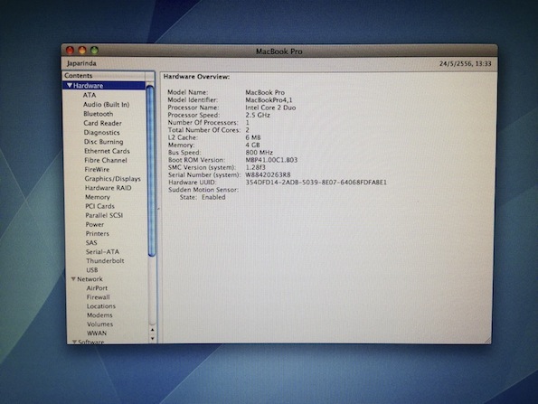Select Printers in the list
The height and width of the screenshot is (404, 538).
(x=98, y=233)
